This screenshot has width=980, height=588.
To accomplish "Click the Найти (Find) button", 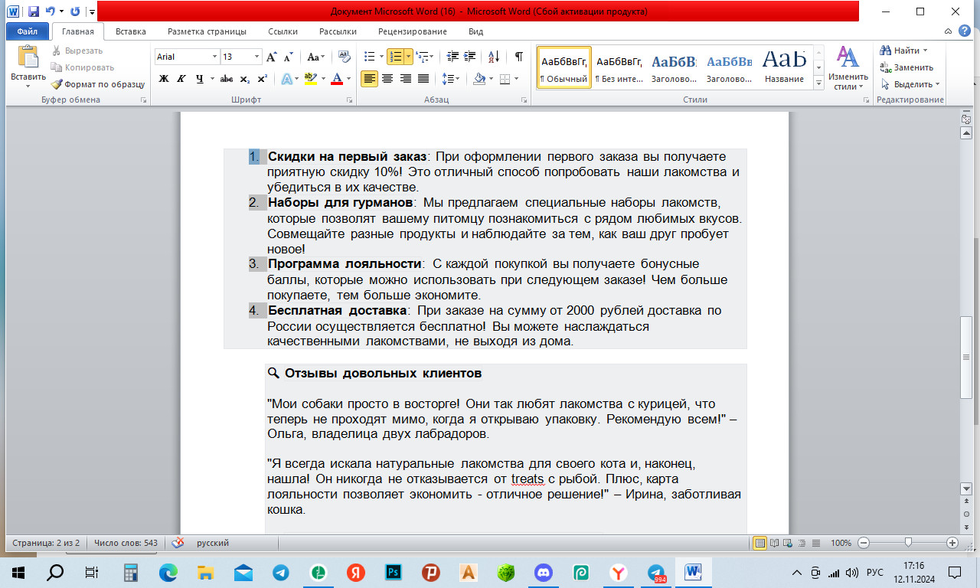I will click(x=905, y=51).
